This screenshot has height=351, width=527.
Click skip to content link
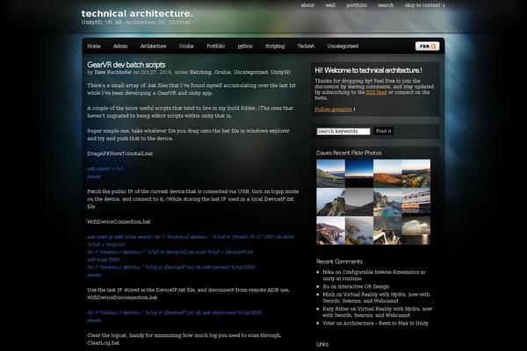(424, 5)
